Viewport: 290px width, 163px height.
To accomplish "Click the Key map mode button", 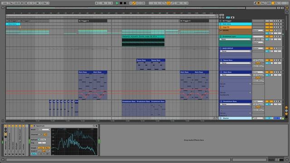I will coord(262,3).
